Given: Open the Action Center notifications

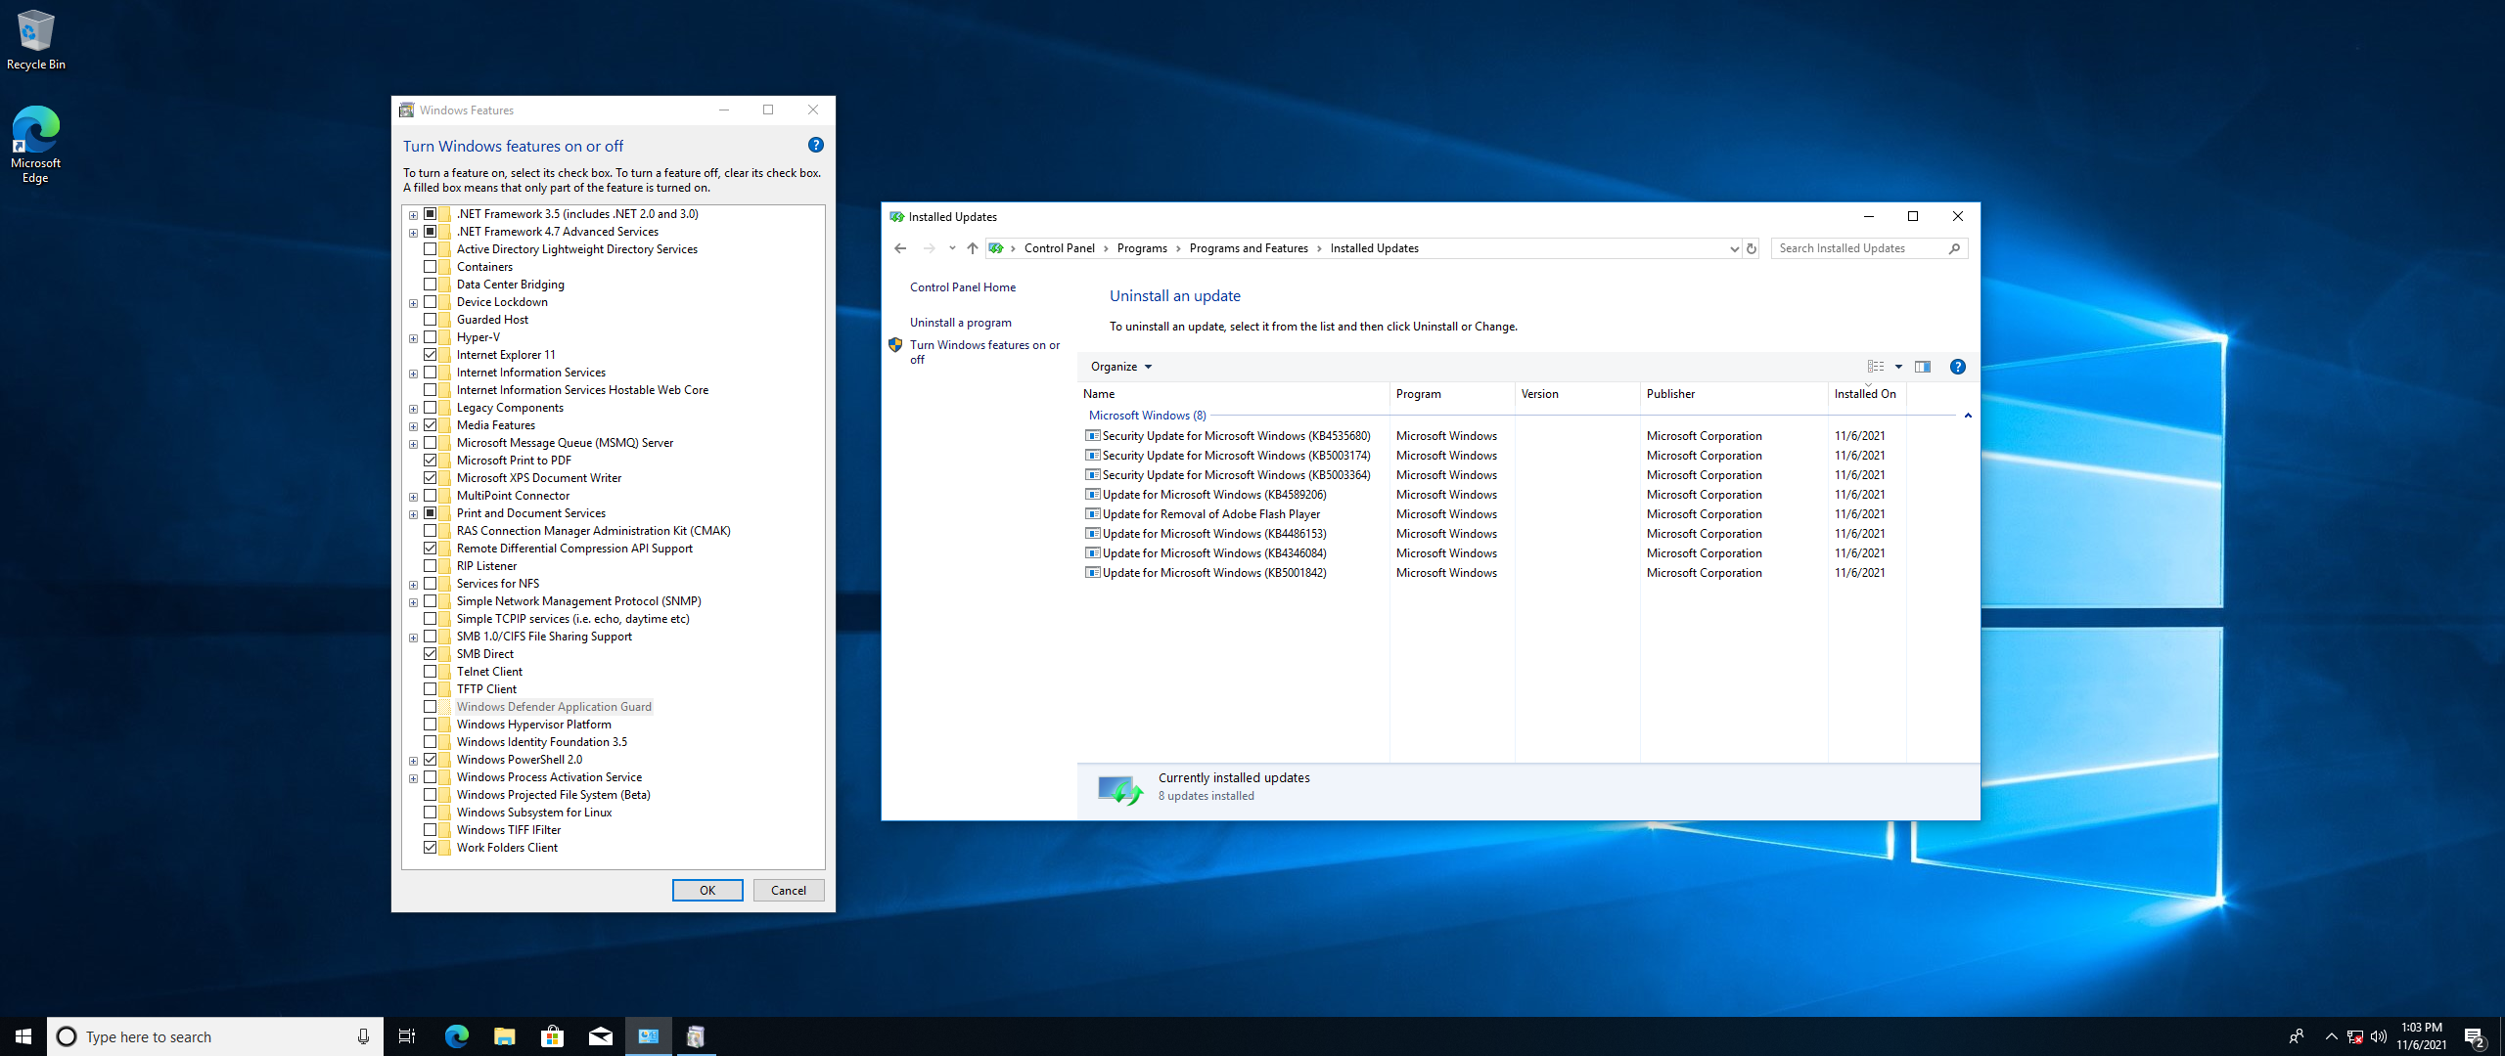Looking at the screenshot, I should (2475, 1036).
